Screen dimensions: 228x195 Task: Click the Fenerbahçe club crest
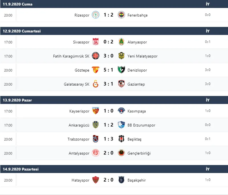click(x=121, y=15)
